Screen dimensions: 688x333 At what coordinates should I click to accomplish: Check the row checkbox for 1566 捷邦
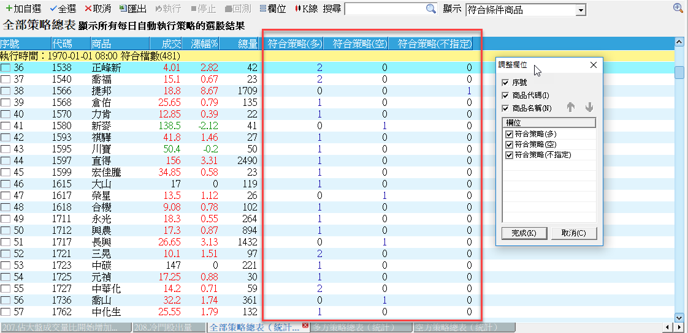(6, 91)
